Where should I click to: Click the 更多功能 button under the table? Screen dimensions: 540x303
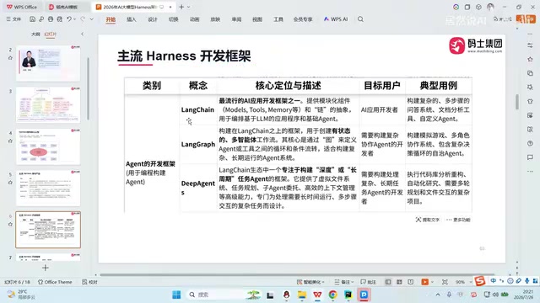tap(458, 220)
